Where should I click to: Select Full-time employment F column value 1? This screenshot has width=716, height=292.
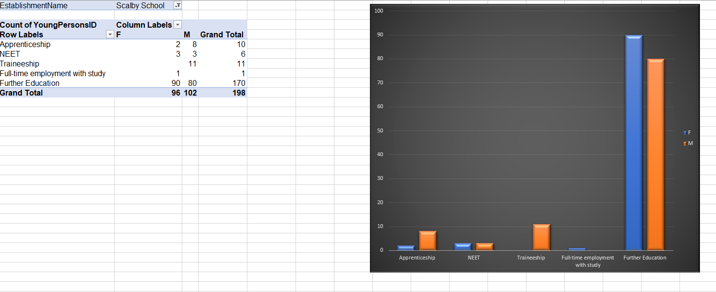tap(148, 73)
